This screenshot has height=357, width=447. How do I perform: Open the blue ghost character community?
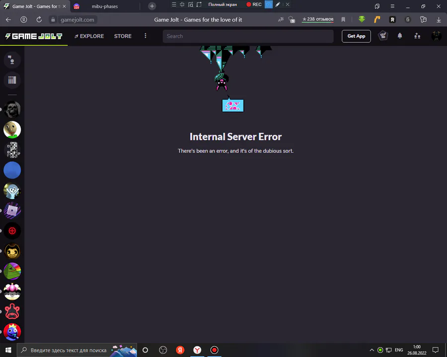coord(12,190)
